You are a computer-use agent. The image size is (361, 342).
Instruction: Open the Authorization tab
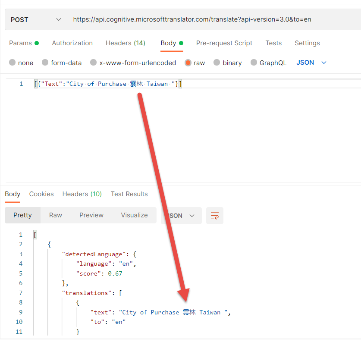coord(72,43)
